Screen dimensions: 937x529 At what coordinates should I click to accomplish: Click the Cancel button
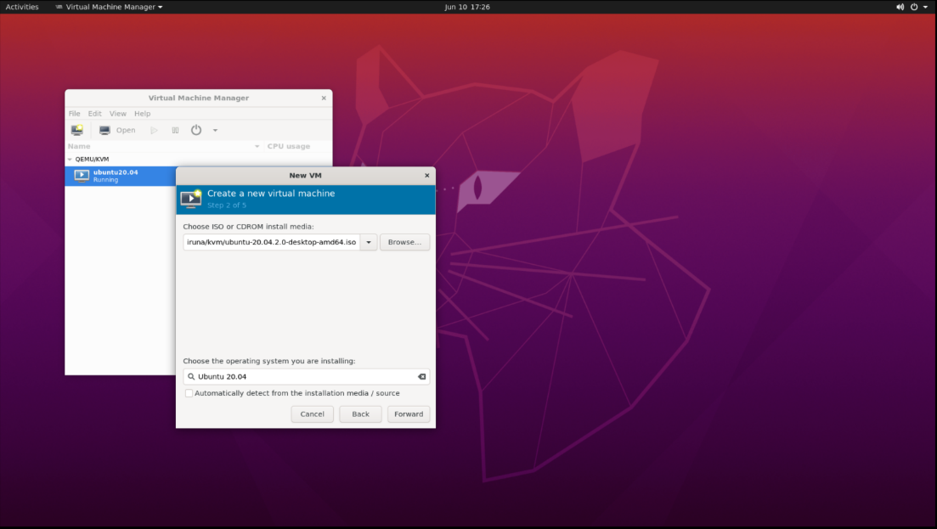tap(312, 414)
